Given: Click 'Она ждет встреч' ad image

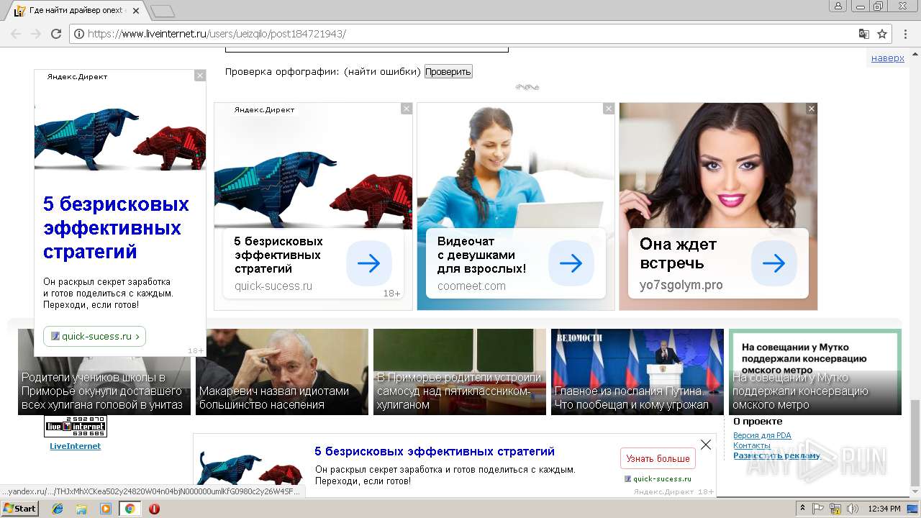Looking at the screenshot, I should pyautogui.click(x=718, y=165).
